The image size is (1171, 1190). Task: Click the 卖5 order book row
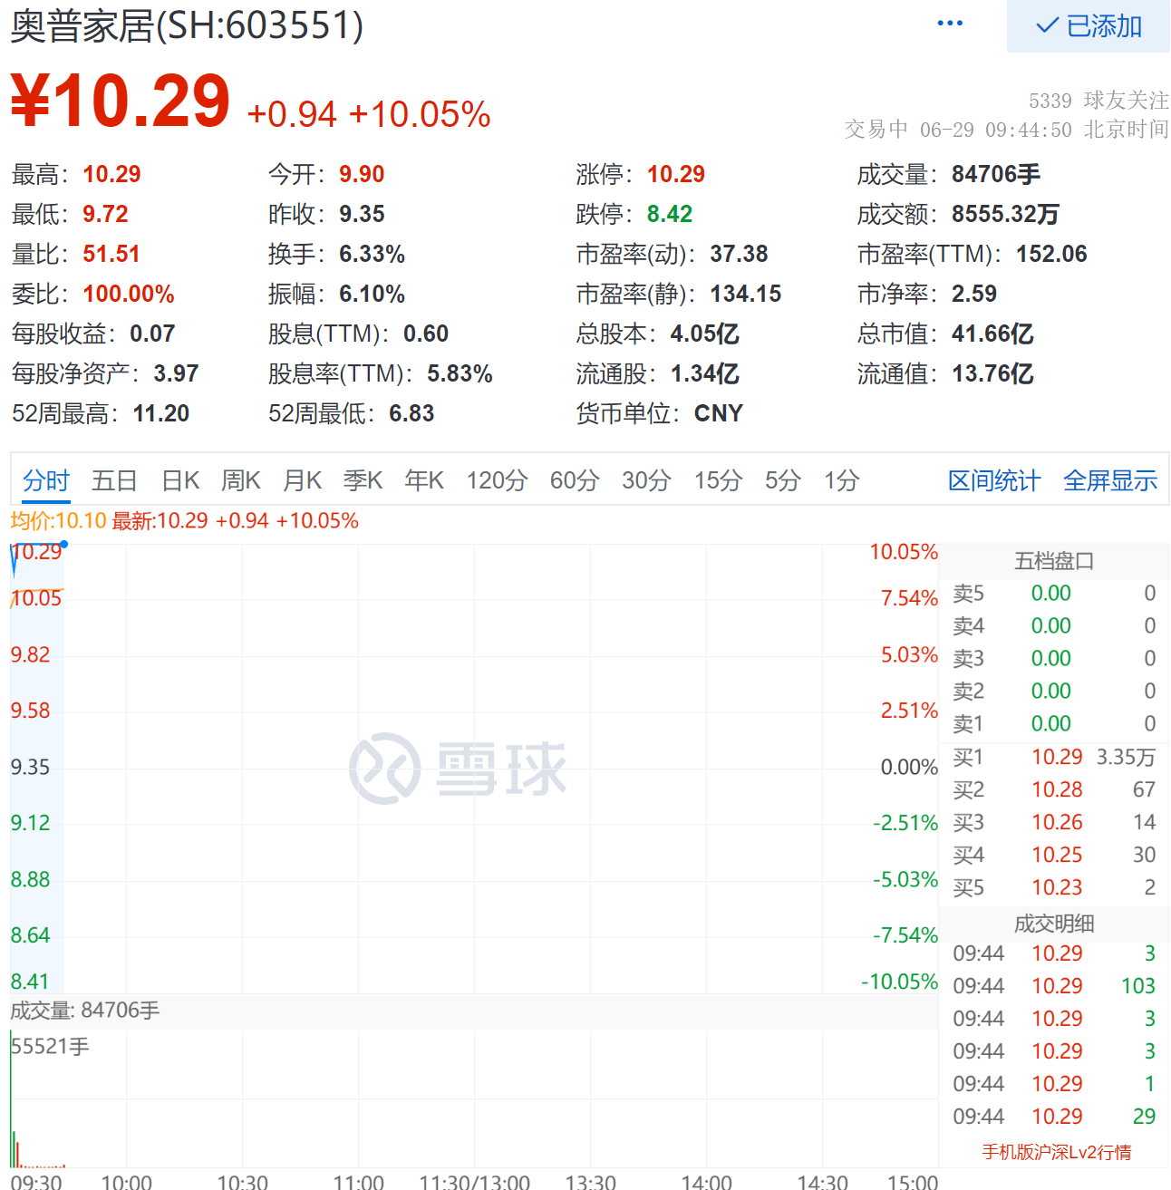pos(1054,593)
